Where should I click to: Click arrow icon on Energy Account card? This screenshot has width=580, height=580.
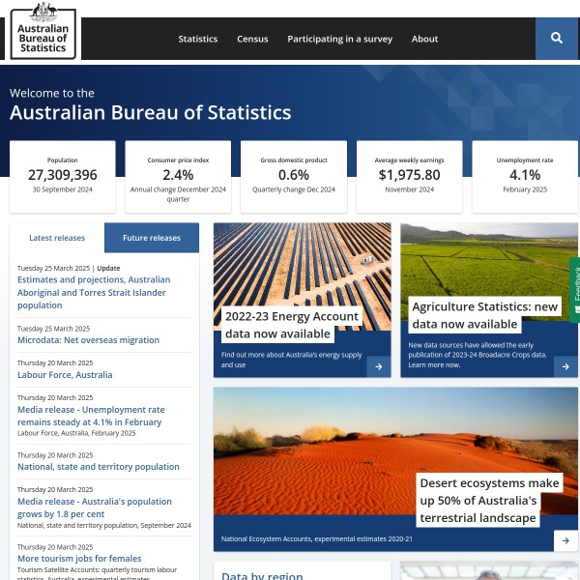(379, 366)
